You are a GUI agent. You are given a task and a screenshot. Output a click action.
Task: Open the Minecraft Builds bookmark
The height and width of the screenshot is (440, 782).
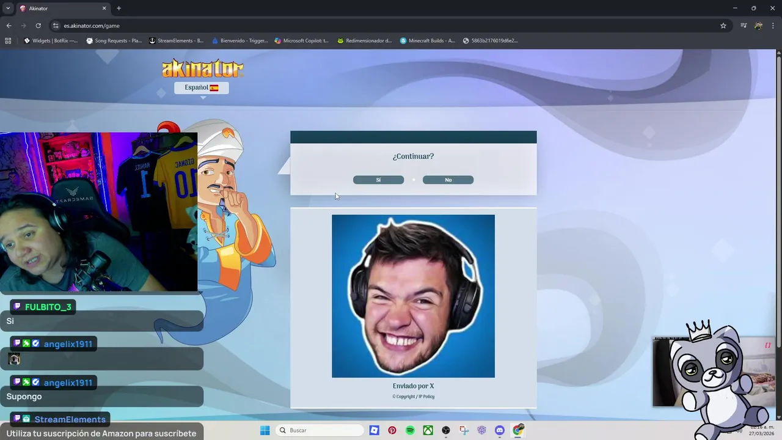point(428,41)
